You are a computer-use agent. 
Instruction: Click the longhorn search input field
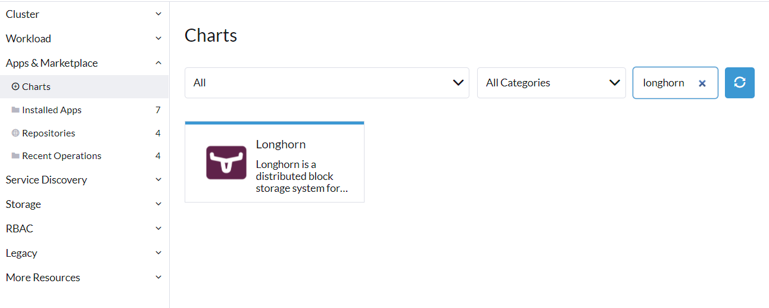664,83
